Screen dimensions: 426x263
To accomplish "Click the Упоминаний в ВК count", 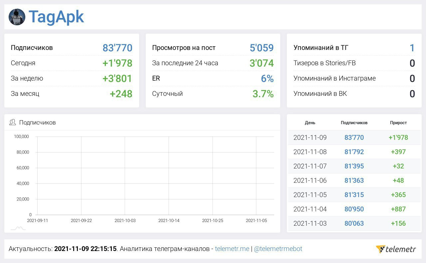I will point(412,94).
